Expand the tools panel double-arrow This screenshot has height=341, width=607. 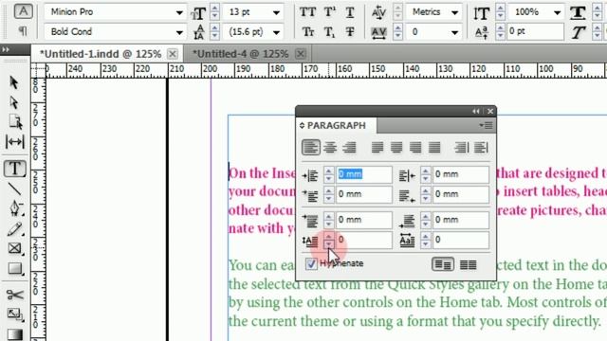(x=6, y=49)
